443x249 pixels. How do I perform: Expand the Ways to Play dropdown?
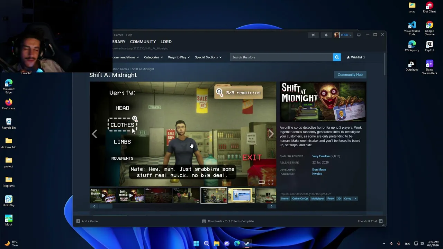179,57
